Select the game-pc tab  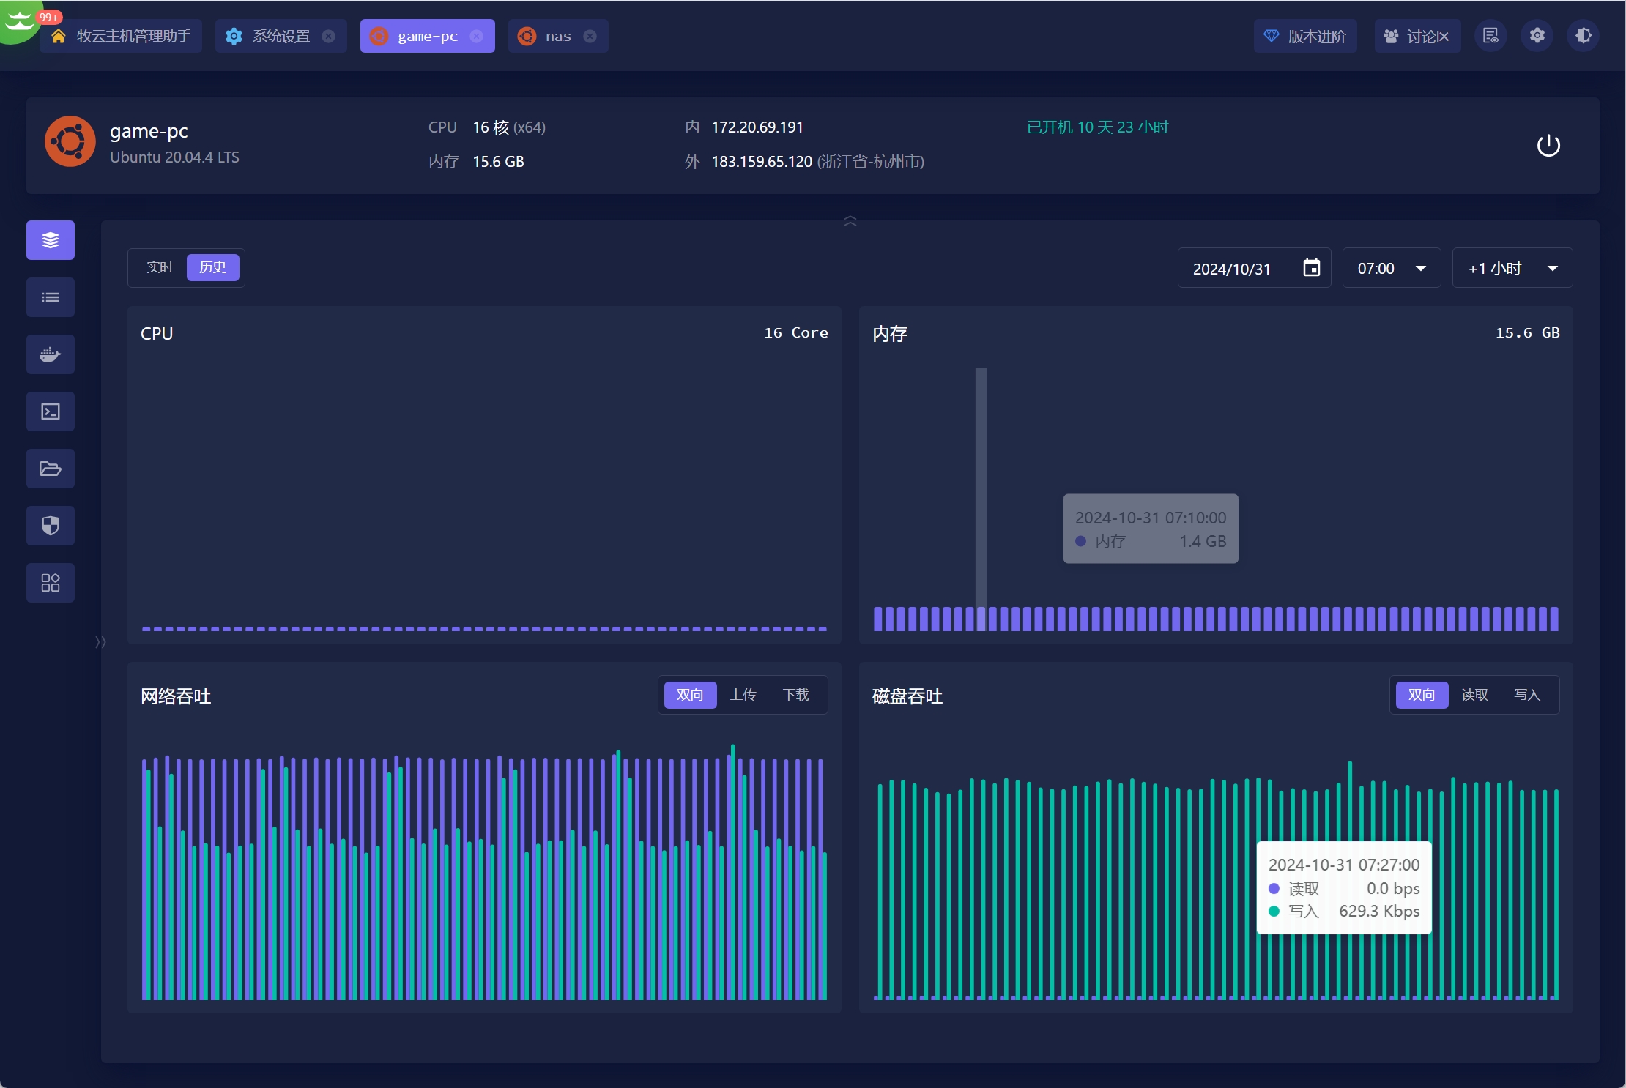coord(427,36)
